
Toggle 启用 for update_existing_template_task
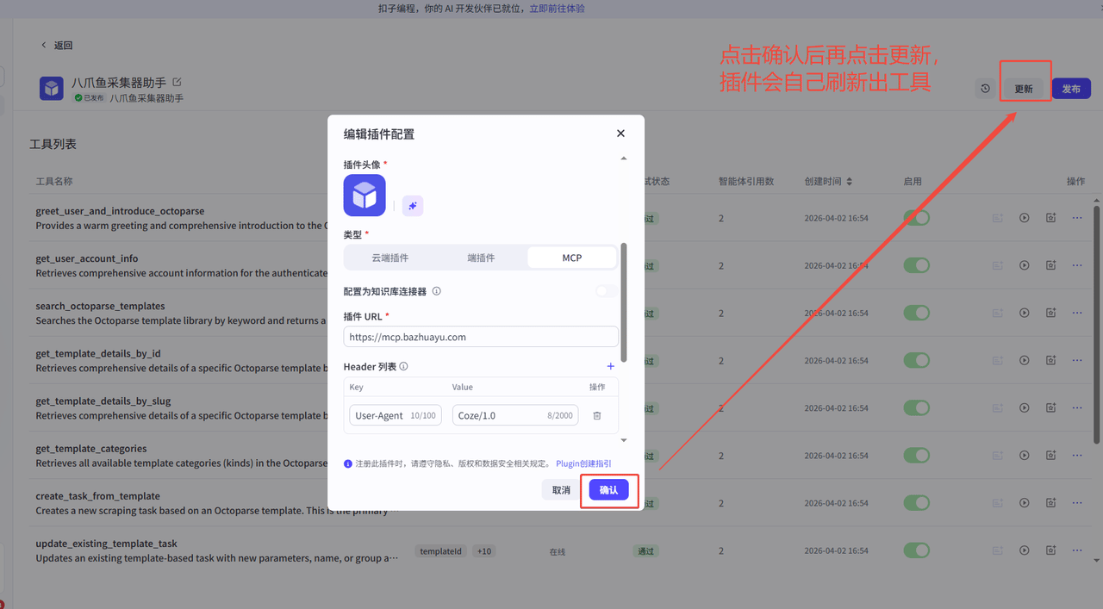(x=917, y=550)
